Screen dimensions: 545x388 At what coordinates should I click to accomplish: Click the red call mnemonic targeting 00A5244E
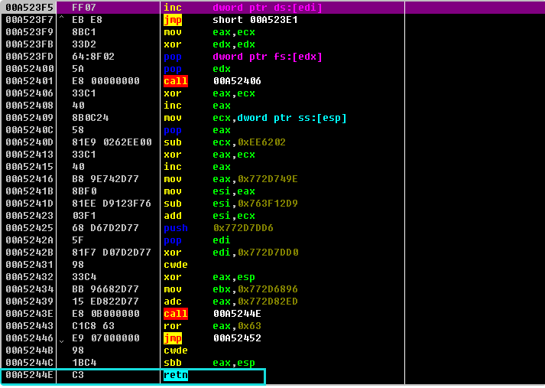click(175, 314)
